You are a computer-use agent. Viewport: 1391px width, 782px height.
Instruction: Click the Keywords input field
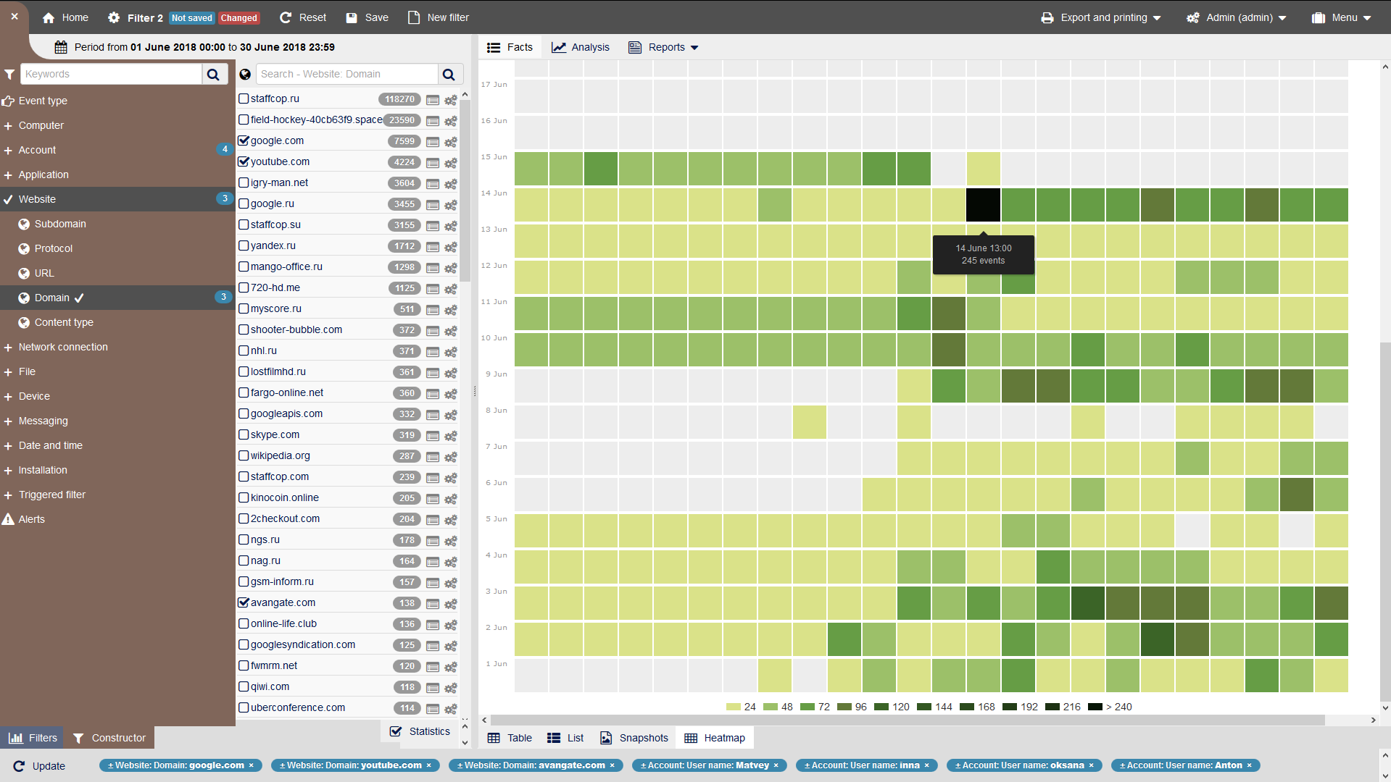click(112, 74)
